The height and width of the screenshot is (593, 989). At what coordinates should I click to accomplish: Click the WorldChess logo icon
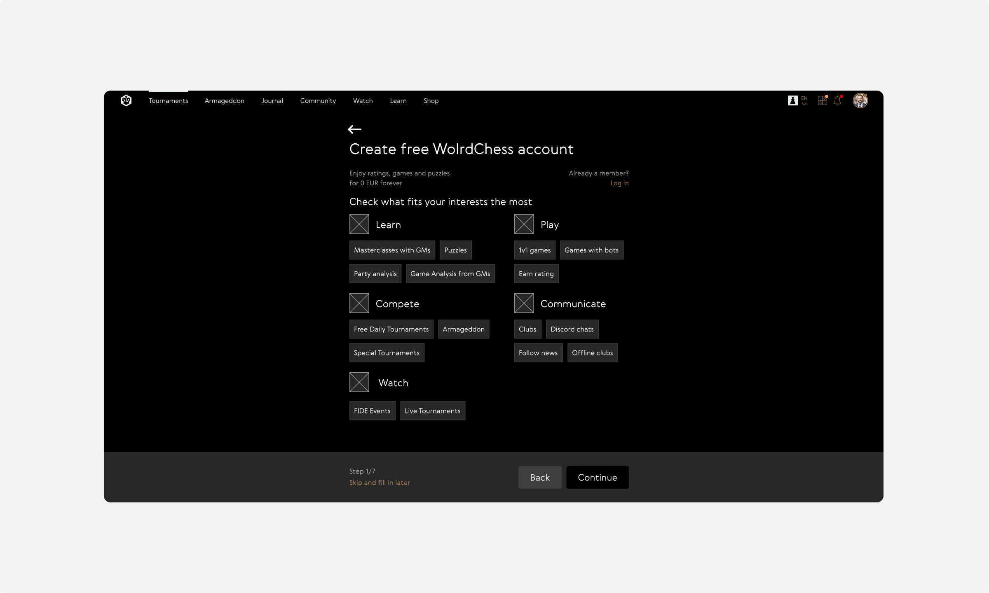126,100
